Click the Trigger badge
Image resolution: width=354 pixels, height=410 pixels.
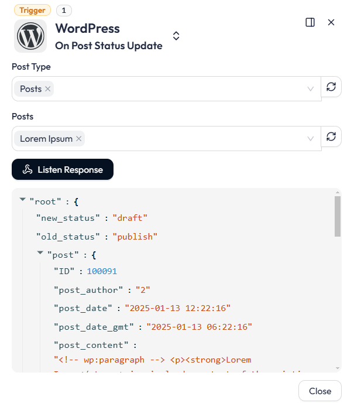(32, 10)
